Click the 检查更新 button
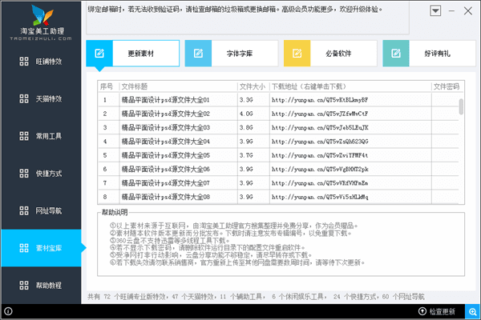Viewport: 481px width, 320px height. point(436,310)
